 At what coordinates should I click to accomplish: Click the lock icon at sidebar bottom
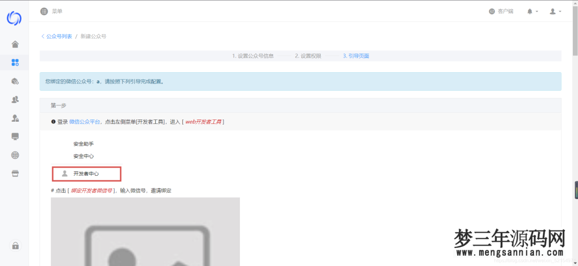[x=15, y=246]
